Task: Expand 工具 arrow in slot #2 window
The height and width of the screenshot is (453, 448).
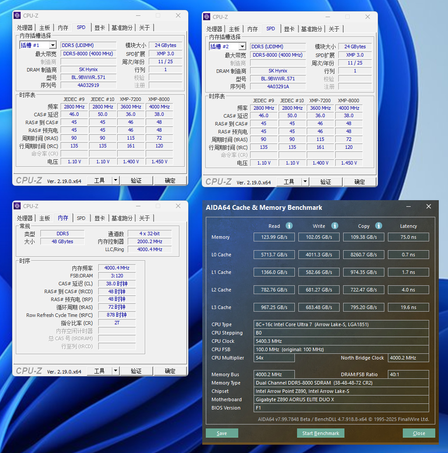Action: click(305, 182)
